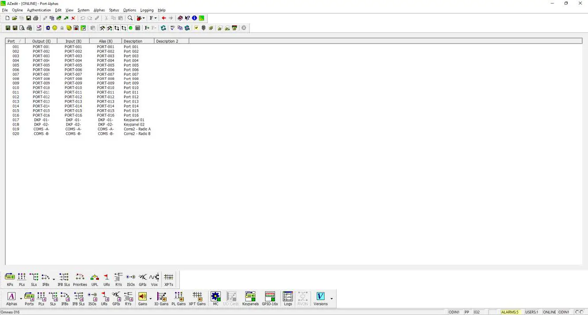Open the Versions icon
588x315 pixels.
(x=321, y=299)
